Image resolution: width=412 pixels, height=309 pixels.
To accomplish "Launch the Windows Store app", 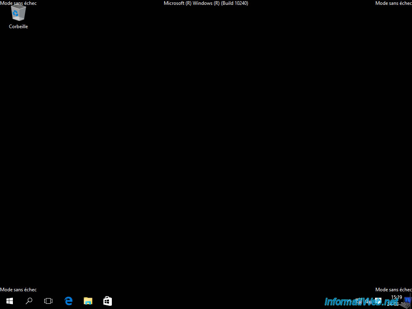I will tap(107, 301).
